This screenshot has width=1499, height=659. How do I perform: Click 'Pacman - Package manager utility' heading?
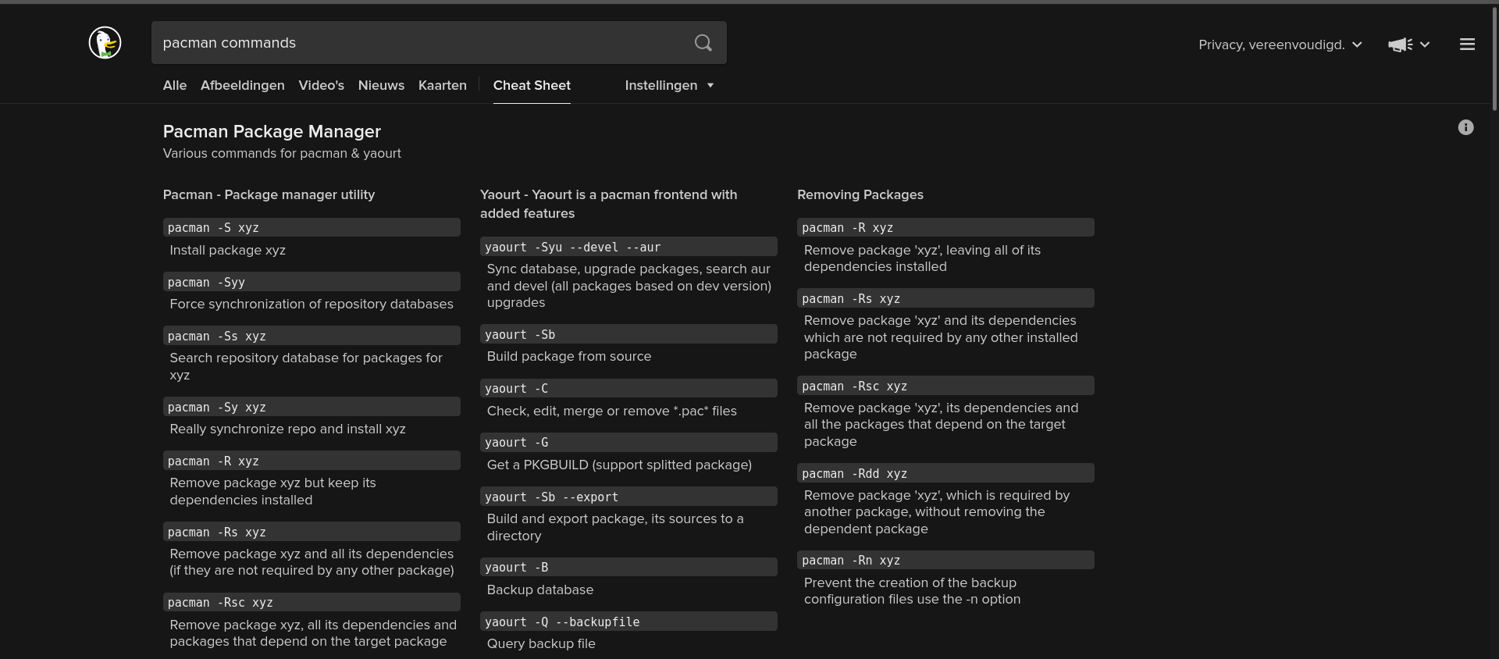pyautogui.click(x=269, y=194)
